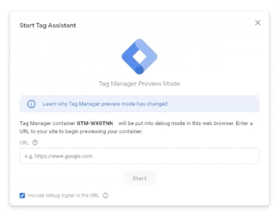Click the 'Tag Manager Preview Mode' heading

point(139,84)
